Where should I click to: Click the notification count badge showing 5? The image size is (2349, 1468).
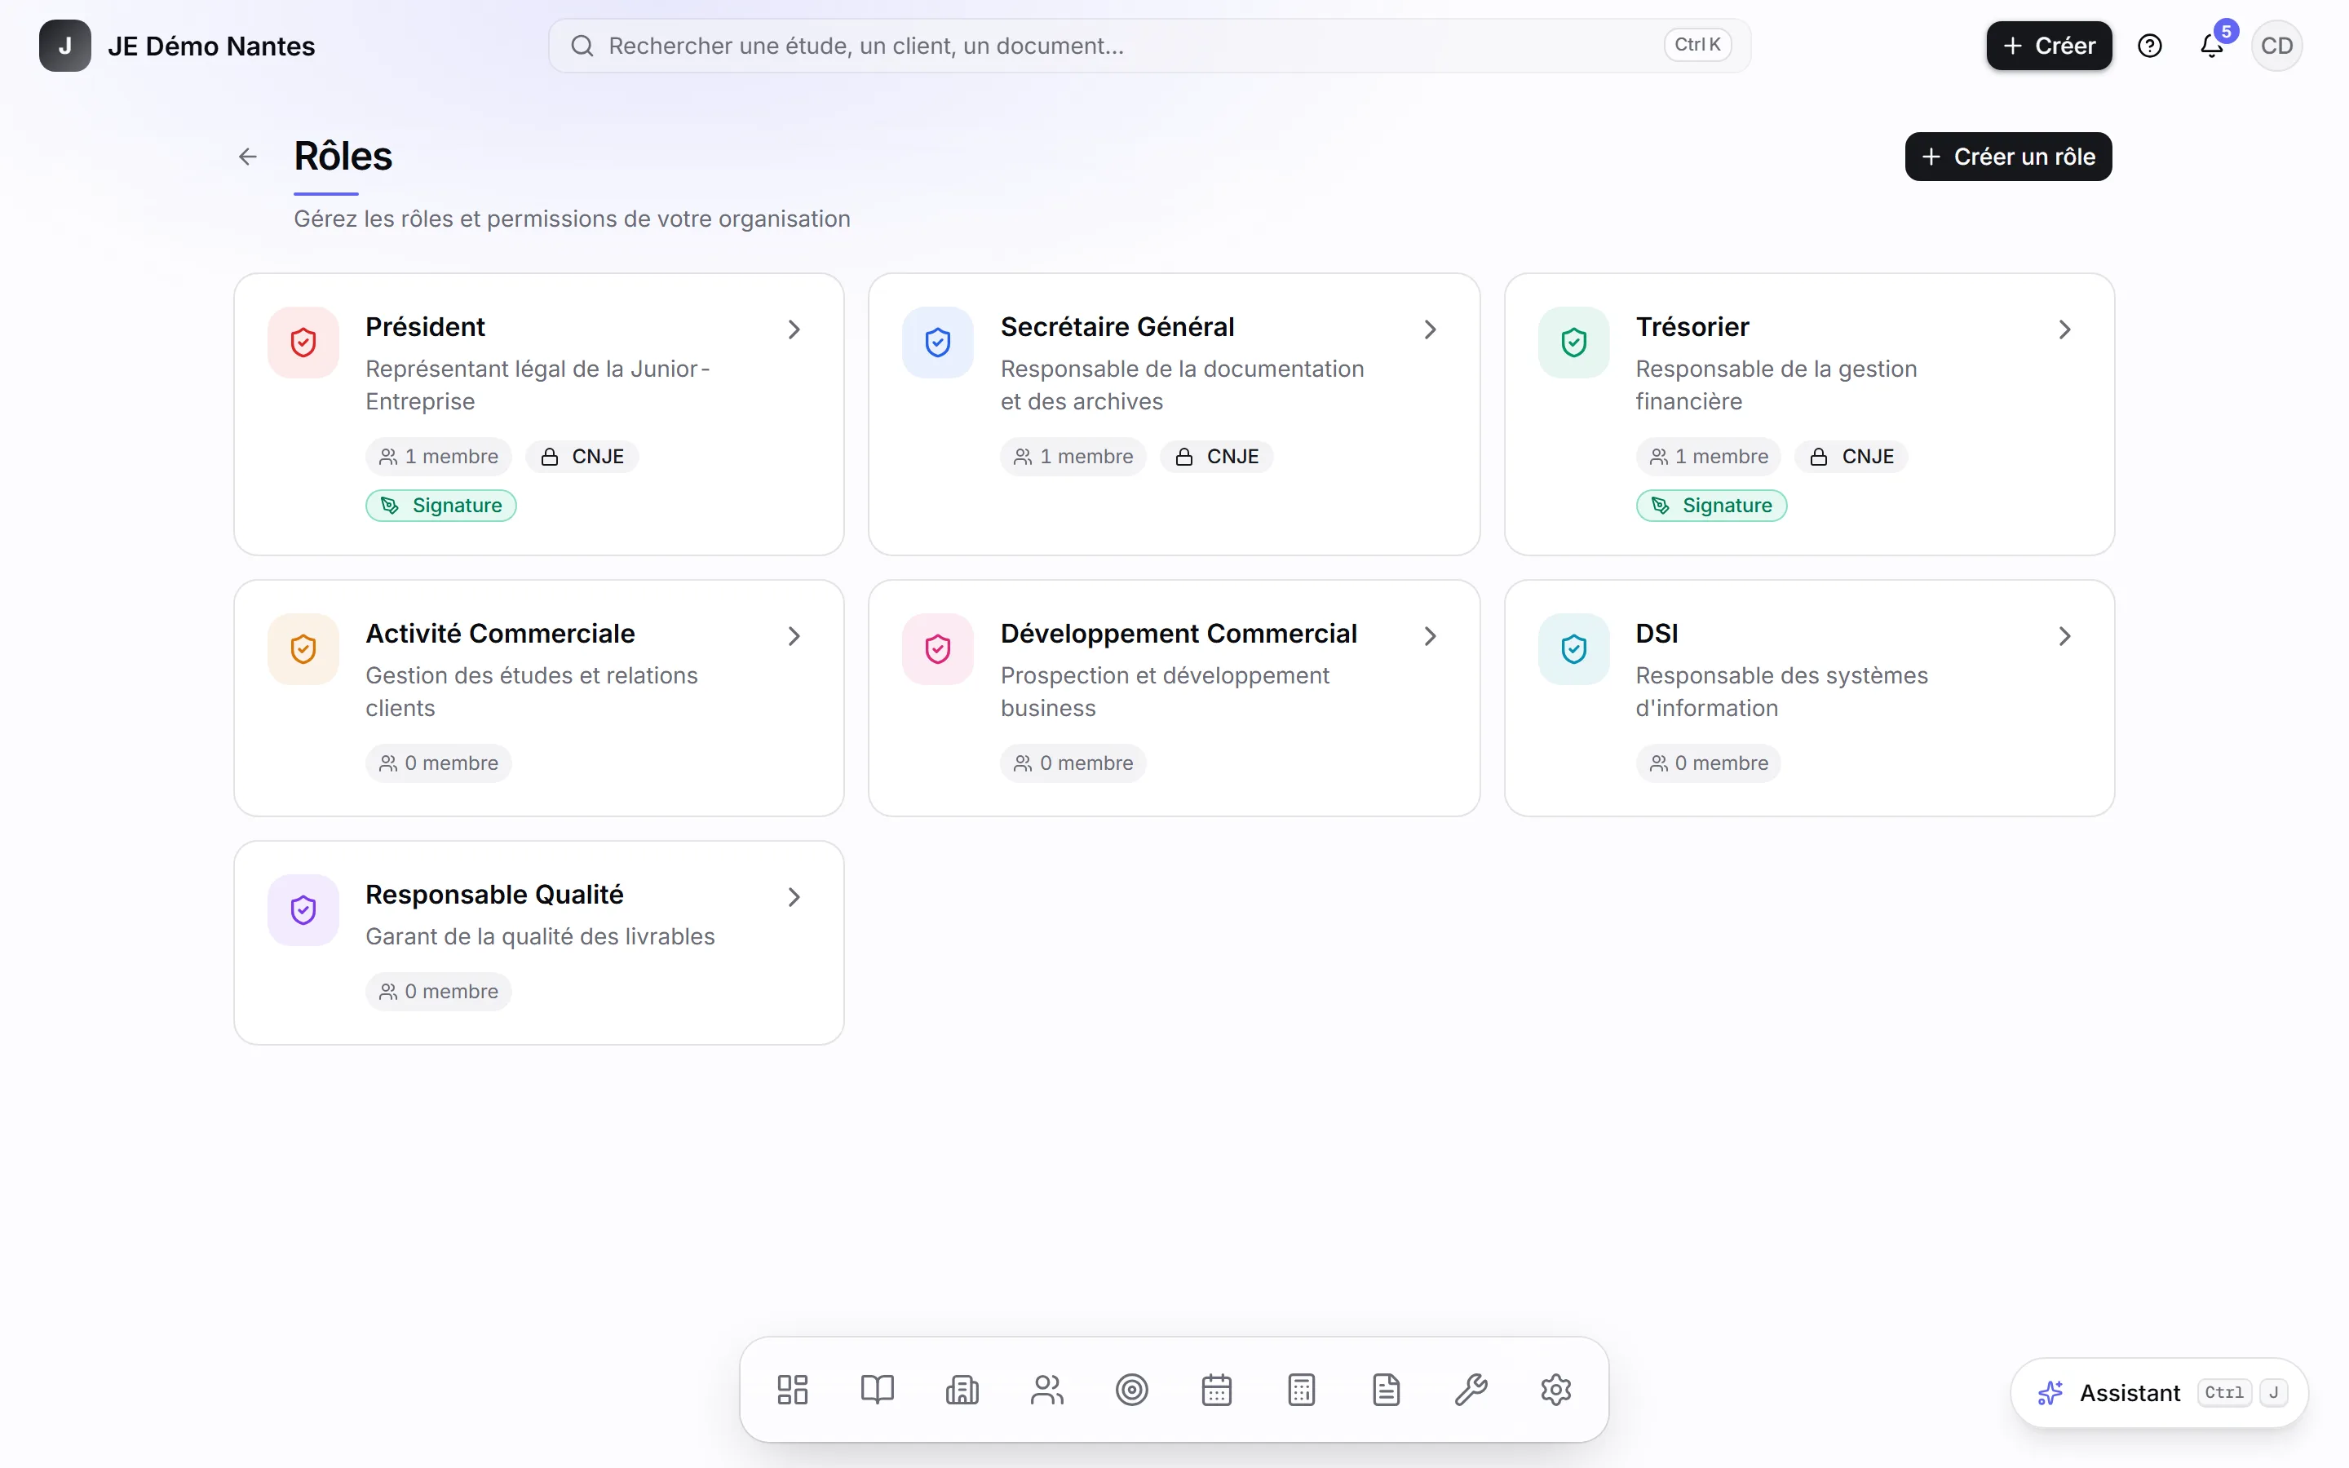[2227, 31]
